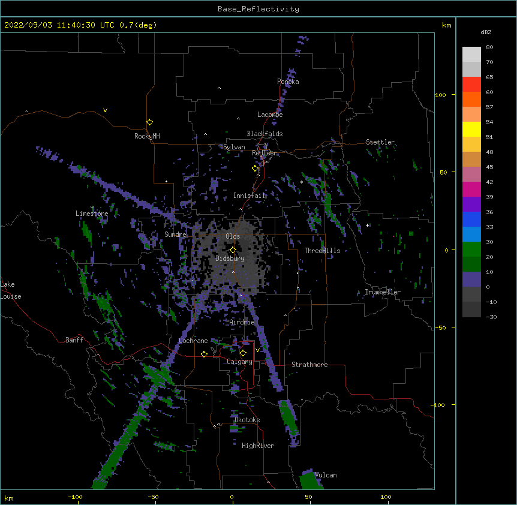Click the yellow diamond marker south of RedDeer
Screen dimensions: 517x505
click(x=255, y=169)
